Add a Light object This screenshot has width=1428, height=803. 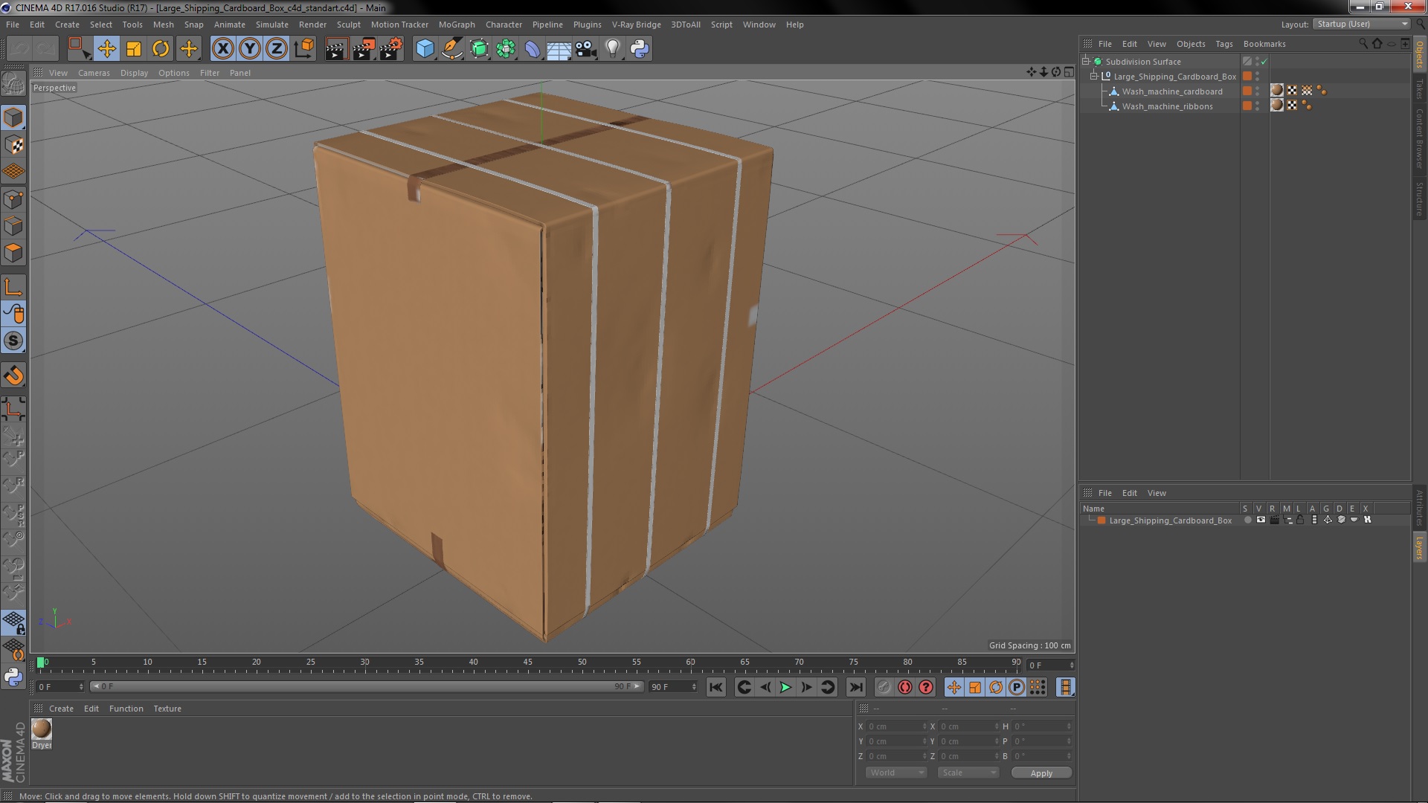pos(612,49)
